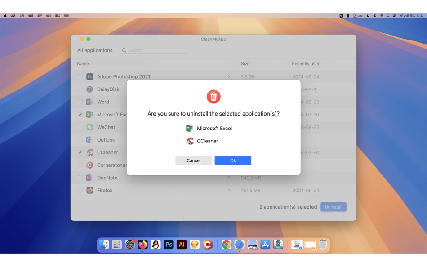Open Safari from the Dock
Viewport: 427px width, 267px height.
point(240,245)
